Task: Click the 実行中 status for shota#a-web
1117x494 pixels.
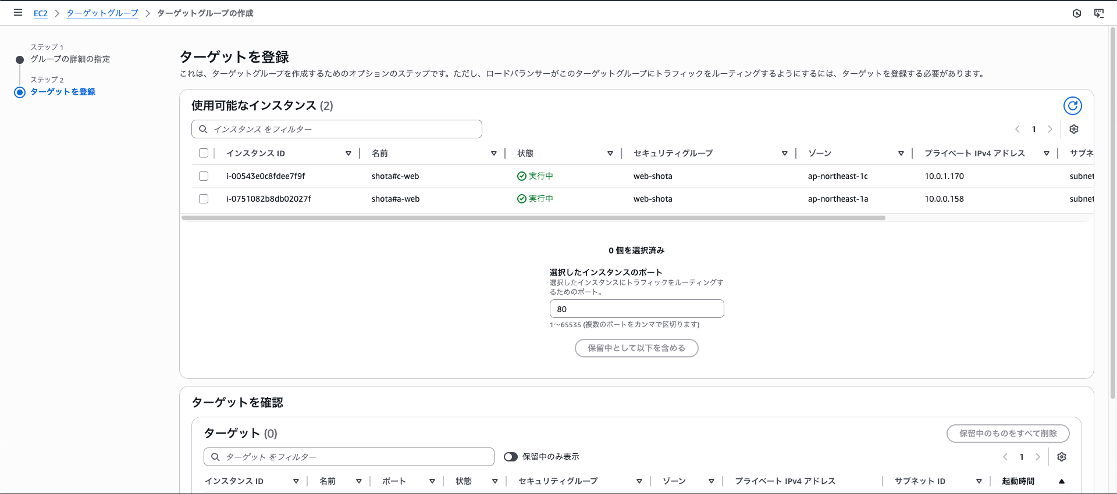Action: click(535, 199)
